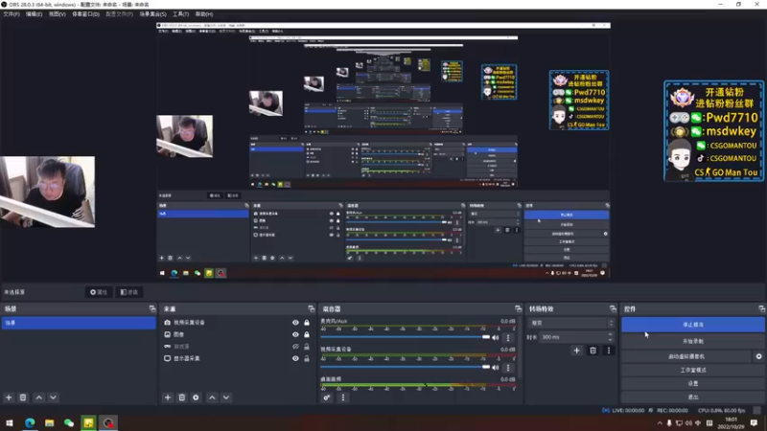Open advanced audio properties gears icon
This screenshot has height=431, width=767.
click(327, 397)
